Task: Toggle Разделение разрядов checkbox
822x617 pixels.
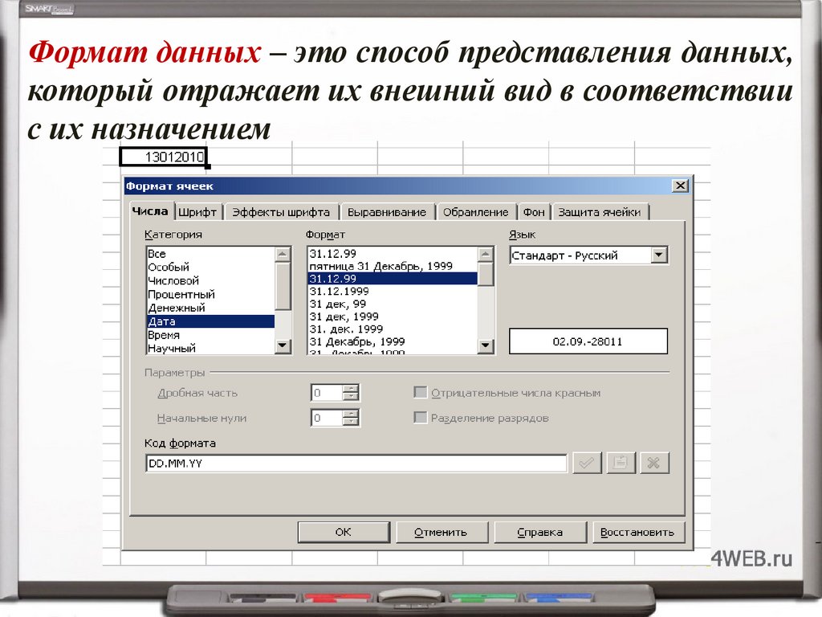Action: click(x=420, y=418)
